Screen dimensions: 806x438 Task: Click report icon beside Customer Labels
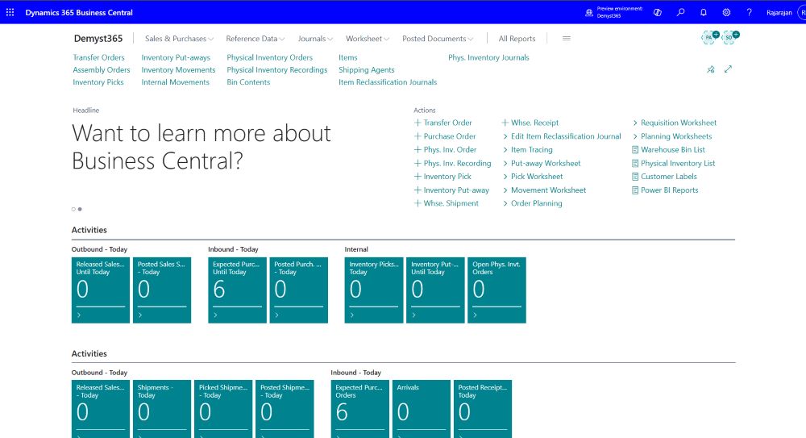tap(635, 177)
